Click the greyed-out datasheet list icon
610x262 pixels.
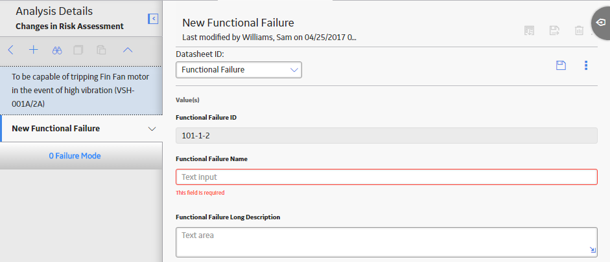(x=529, y=30)
